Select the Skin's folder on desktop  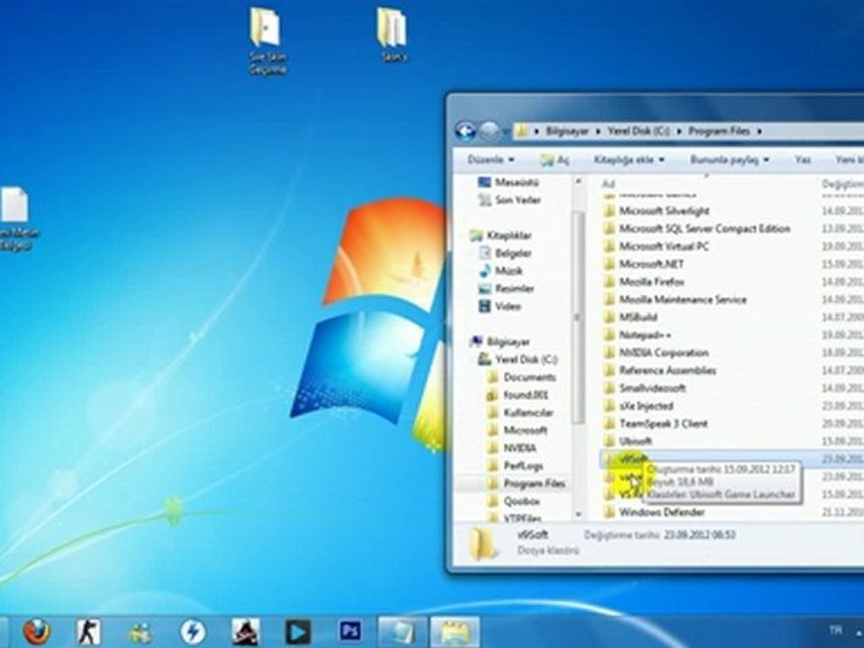pos(393,34)
